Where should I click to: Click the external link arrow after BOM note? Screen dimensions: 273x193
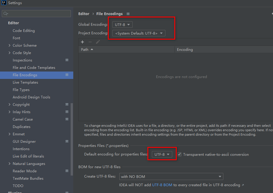click(x=243, y=185)
